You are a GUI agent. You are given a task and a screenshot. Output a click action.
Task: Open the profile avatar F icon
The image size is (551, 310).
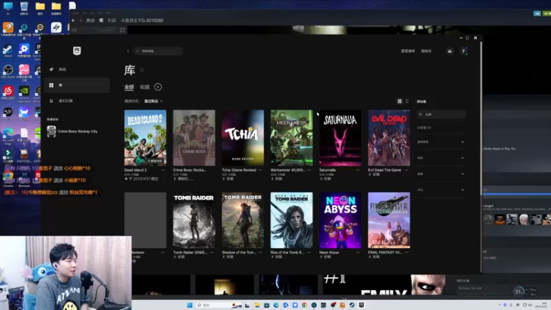[x=464, y=51]
